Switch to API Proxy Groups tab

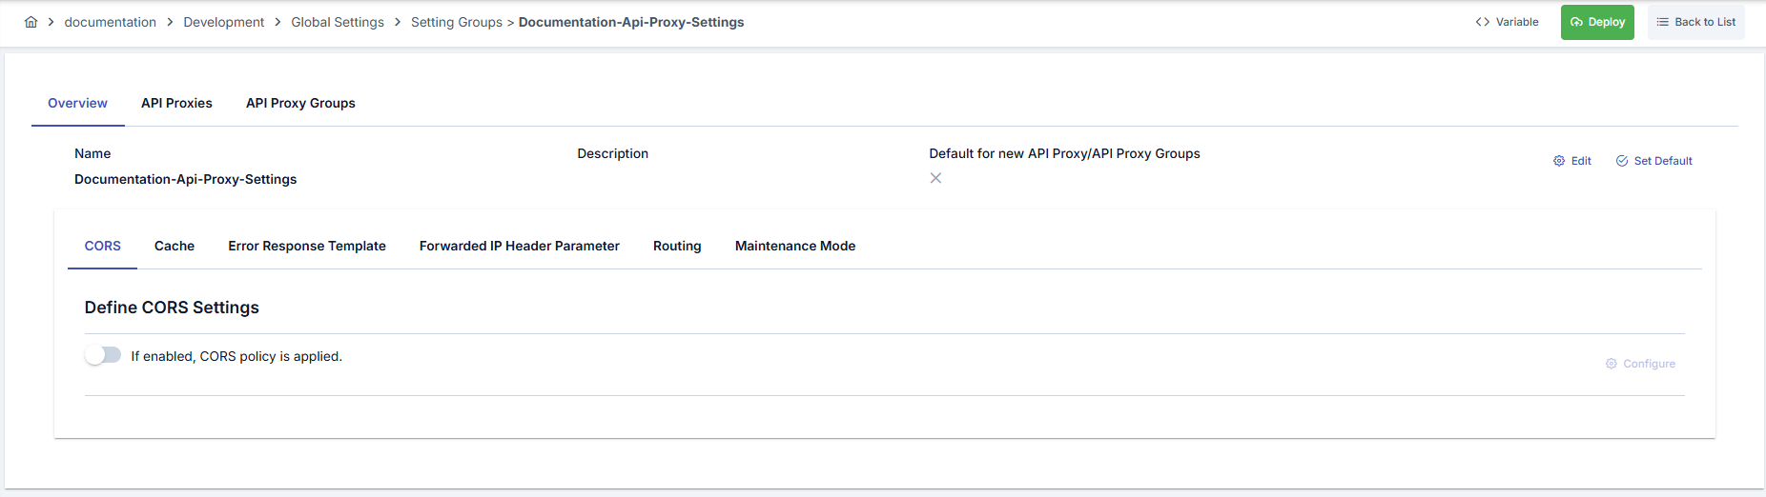(x=300, y=103)
